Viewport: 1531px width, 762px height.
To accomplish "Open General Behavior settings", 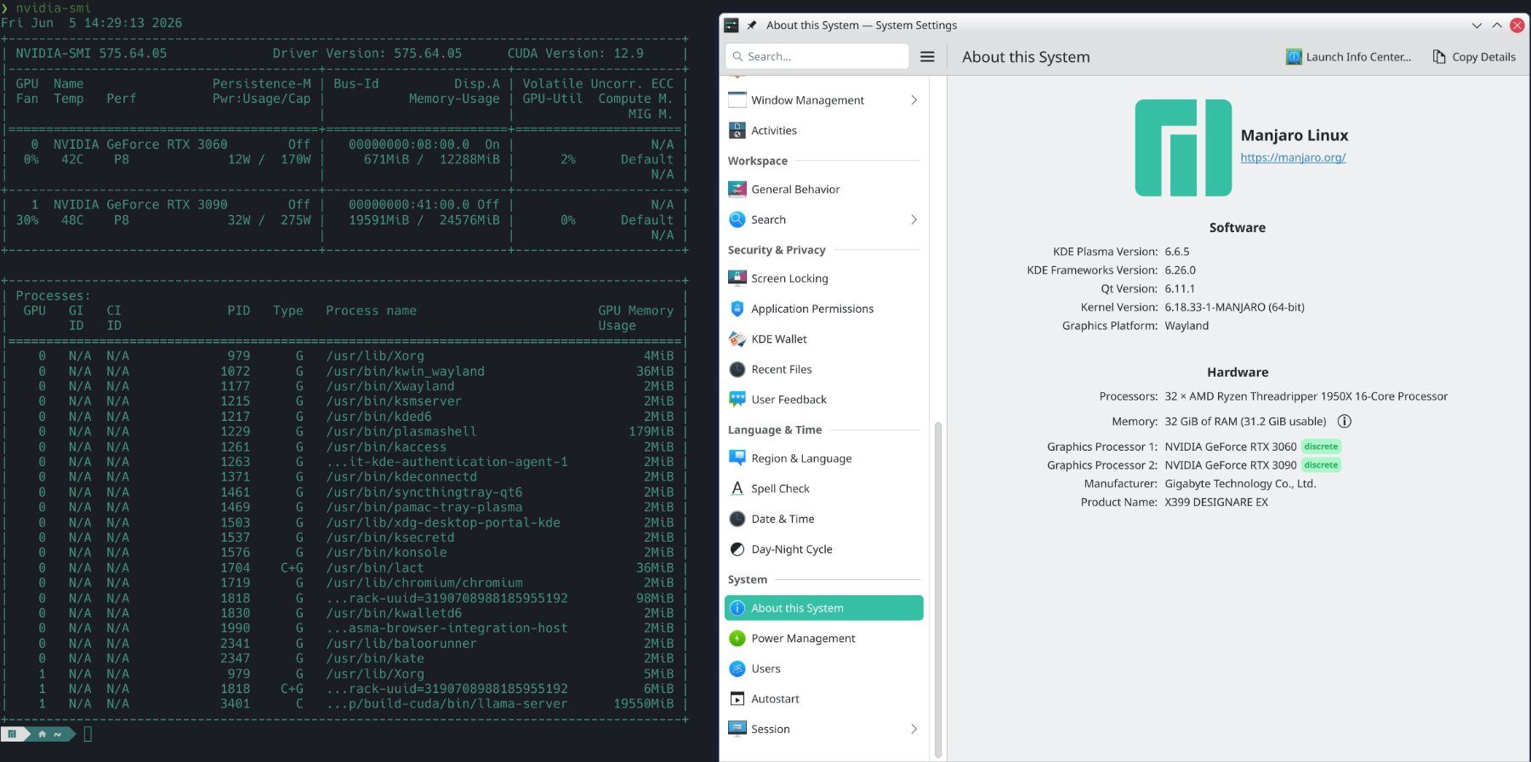I will tap(823, 189).
